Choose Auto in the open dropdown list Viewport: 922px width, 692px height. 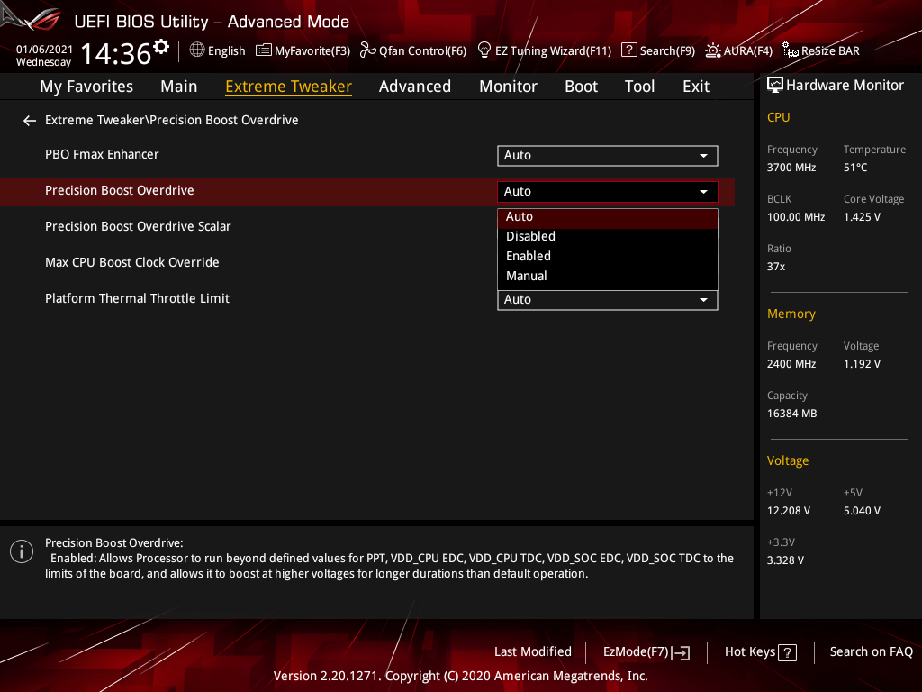[608, 216]
